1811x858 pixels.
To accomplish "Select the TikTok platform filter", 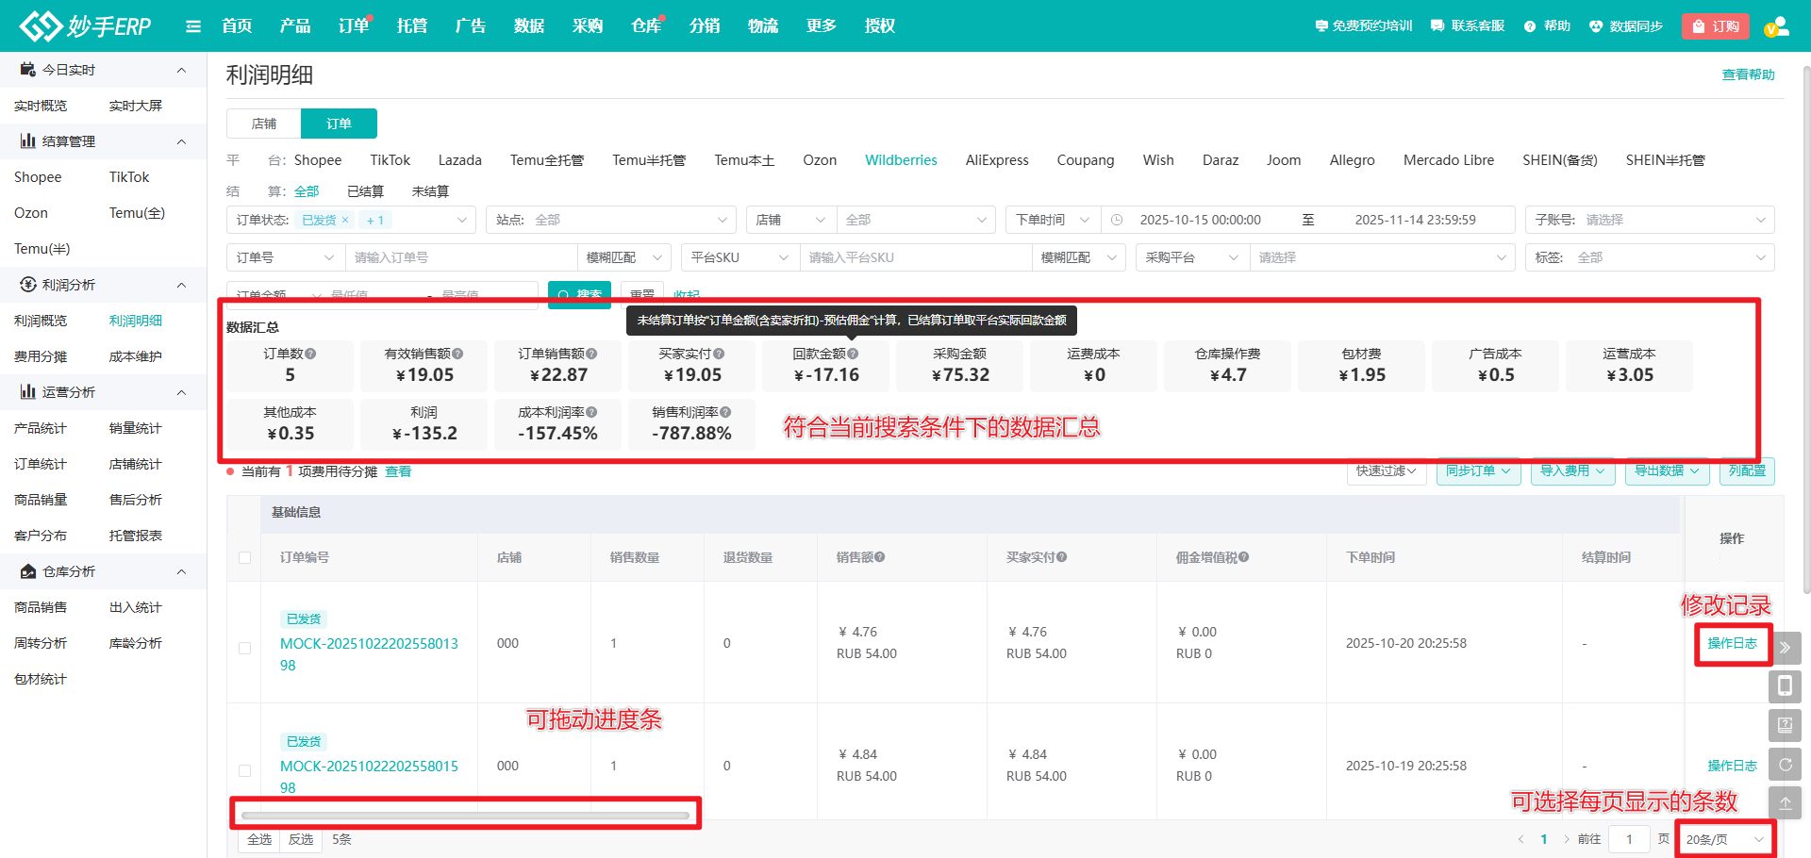I will click(390, 160).
